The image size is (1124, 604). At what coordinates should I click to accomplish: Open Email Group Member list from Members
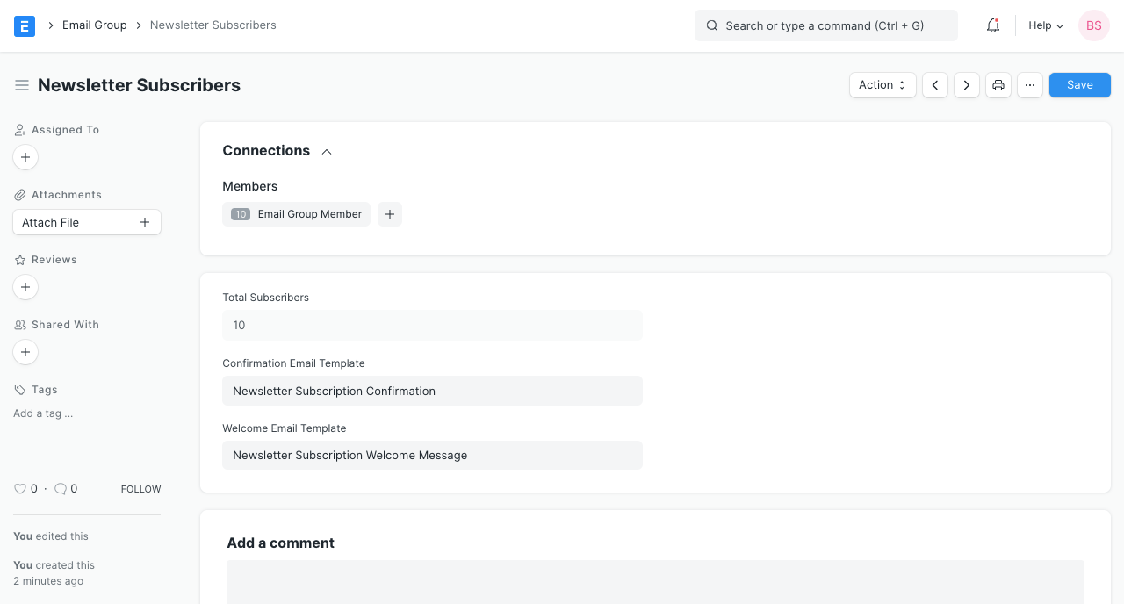[296, 213]
